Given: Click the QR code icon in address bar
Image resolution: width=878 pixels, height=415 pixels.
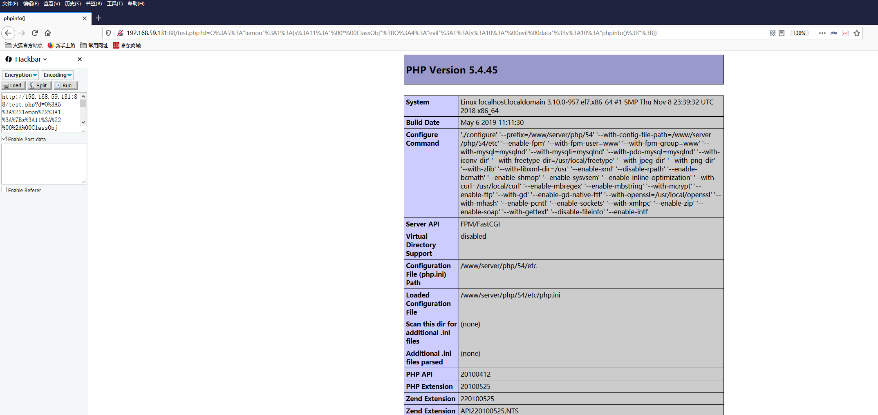Looking at the screenshot, I should coord(772,33).
